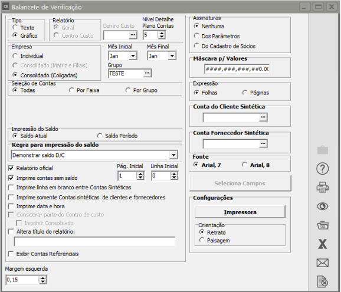Expand the Mês Final dropdown

[x=172, y=56]
